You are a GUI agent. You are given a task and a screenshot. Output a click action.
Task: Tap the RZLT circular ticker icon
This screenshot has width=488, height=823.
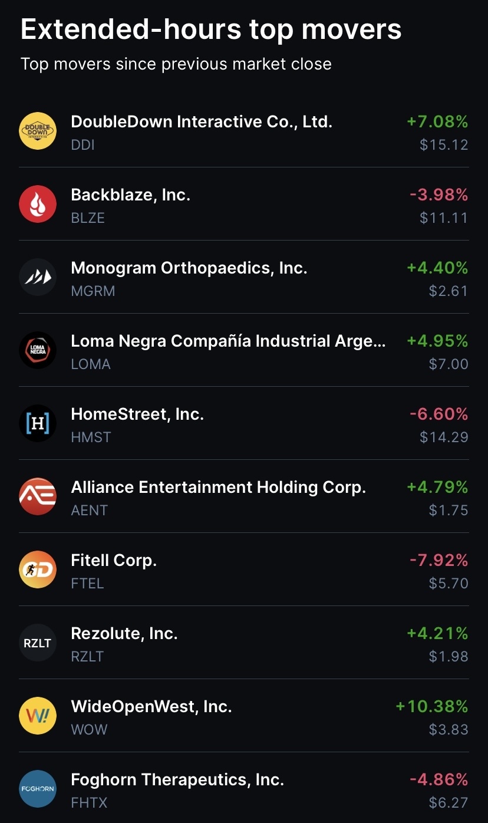click(38, 643)
